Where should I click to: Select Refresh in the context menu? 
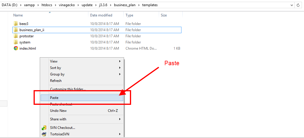56,81
